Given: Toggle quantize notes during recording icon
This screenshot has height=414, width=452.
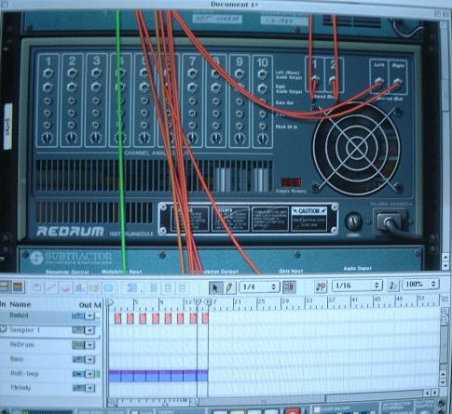Looking at the screenshot, I should tap(393, 285).
